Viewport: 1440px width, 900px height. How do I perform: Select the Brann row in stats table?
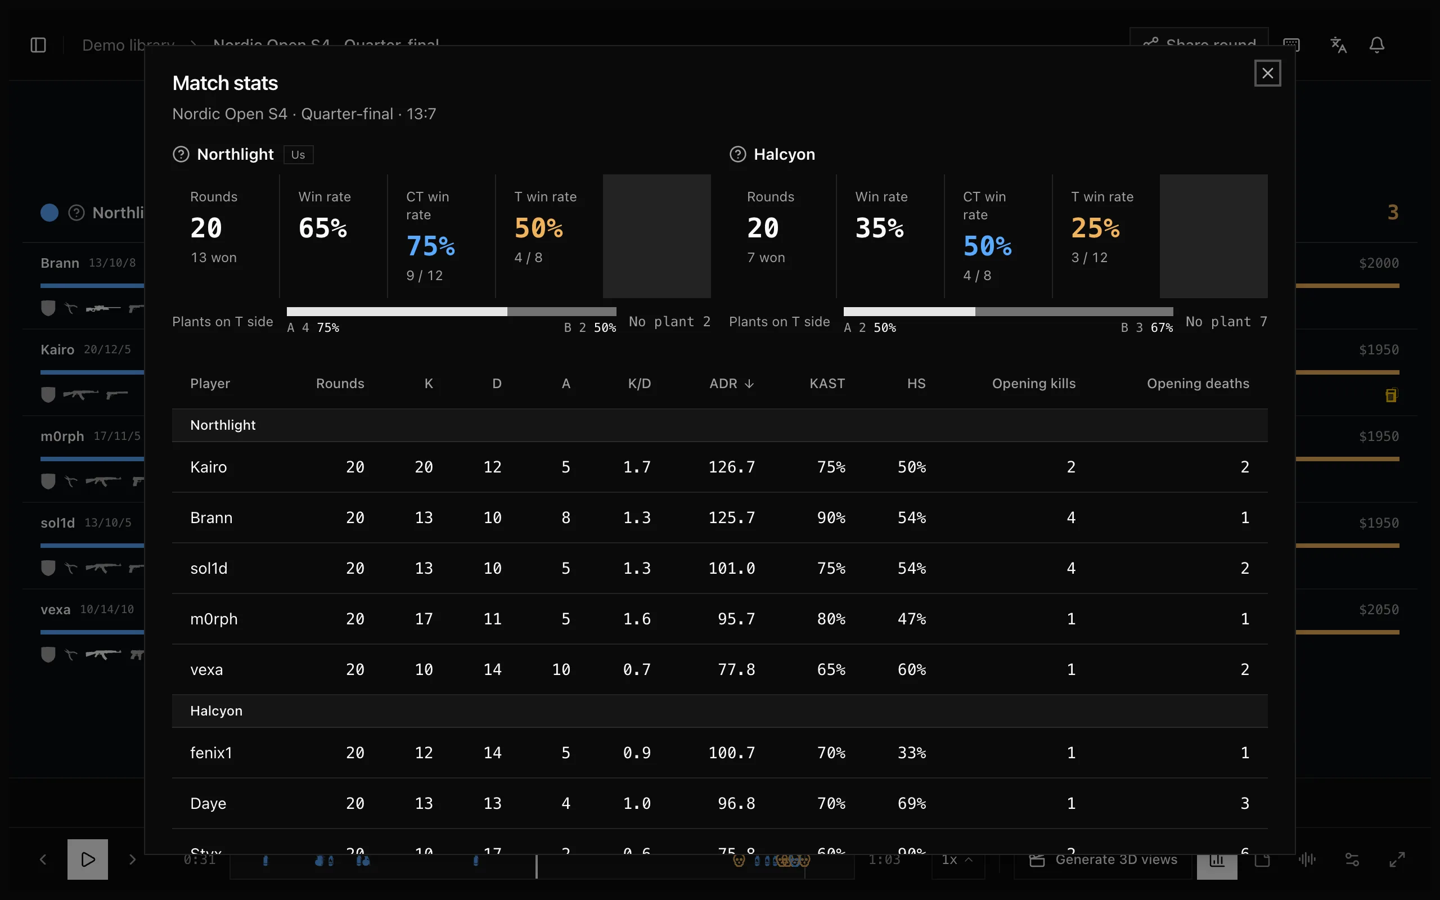(720, 517)
